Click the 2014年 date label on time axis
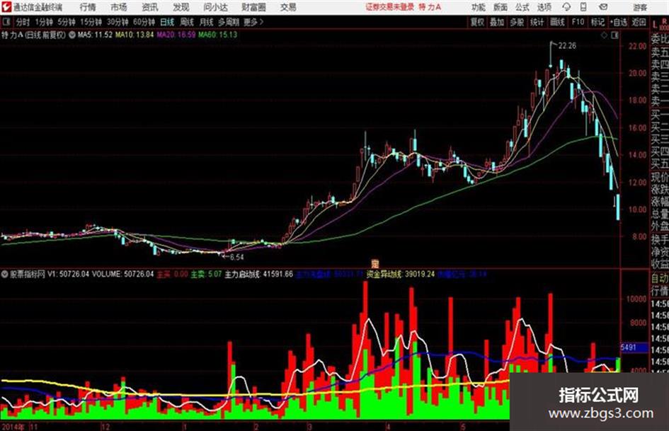This screenshot has height=431, width=669. [x=13, y=426]
